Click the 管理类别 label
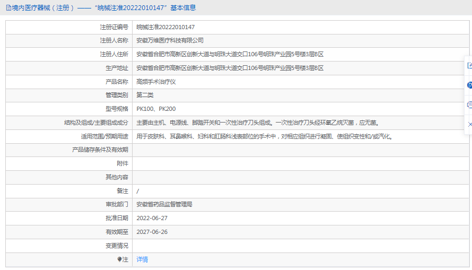Screen dimensions: 472x270 pyautogui.click(x=117, y=95)
